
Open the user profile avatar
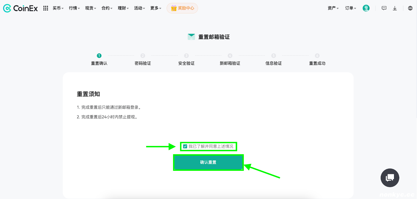coord(366,8)
